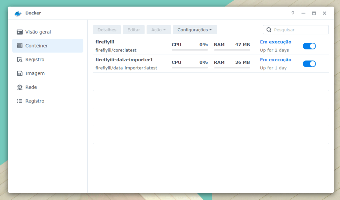Click the fireflyiii RAM usage bar
Viewport: 340px width, 200px height.
click(x=232, y=50)
